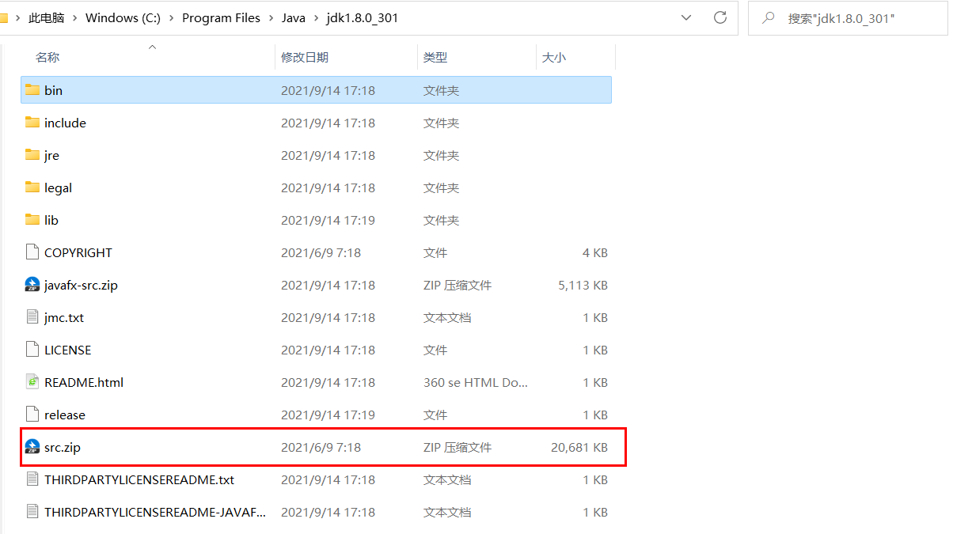Click the README.html file icon
The height and width of the screenshot is (534, 953).
click(x=32, y=382)
